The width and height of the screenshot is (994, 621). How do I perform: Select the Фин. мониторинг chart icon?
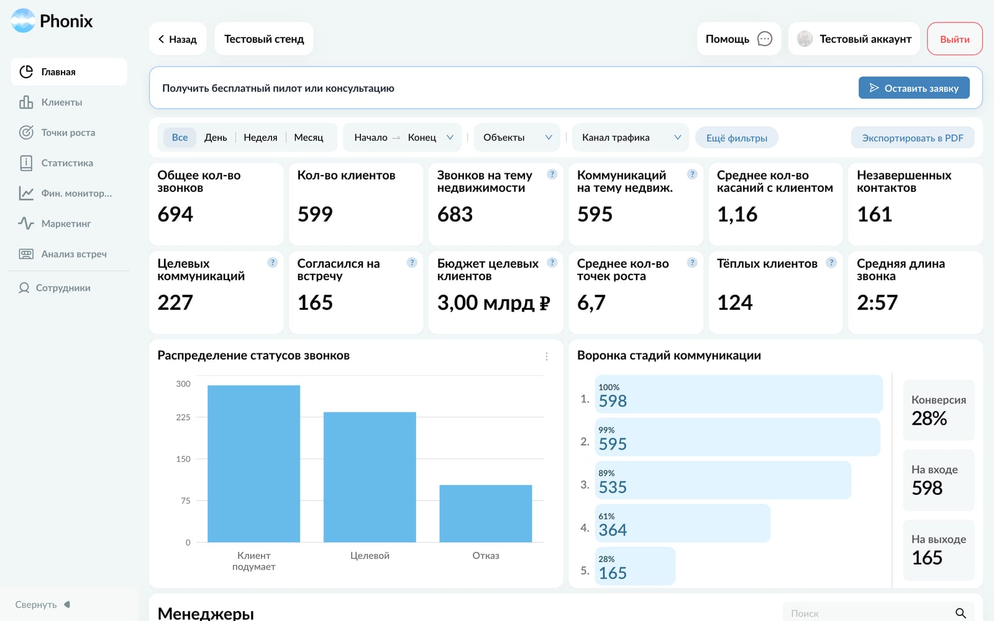(x=26, y=193)
